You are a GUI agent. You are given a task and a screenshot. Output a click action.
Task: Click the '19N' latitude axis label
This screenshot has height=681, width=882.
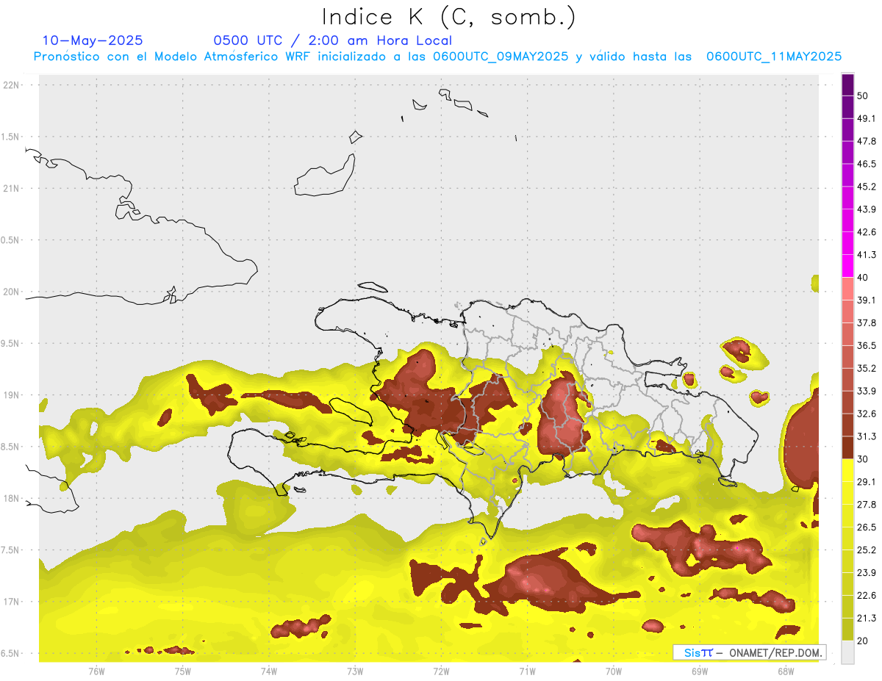(x=12, y=394)
